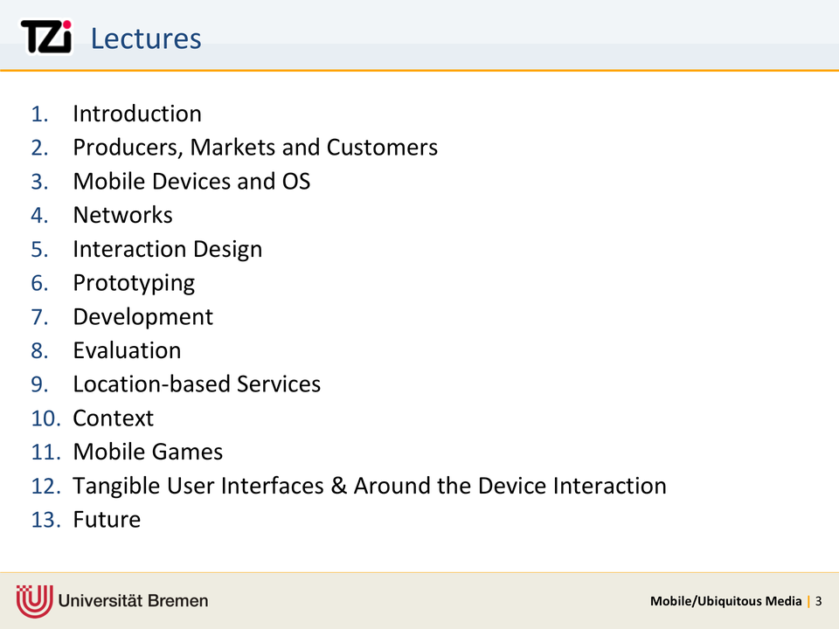Select the 'Context' lecture entry
The image size is (839, 629).
coord(113,418)
